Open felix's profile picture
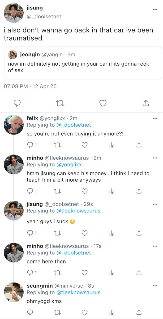Screen dimensions: 163x319 14,125
